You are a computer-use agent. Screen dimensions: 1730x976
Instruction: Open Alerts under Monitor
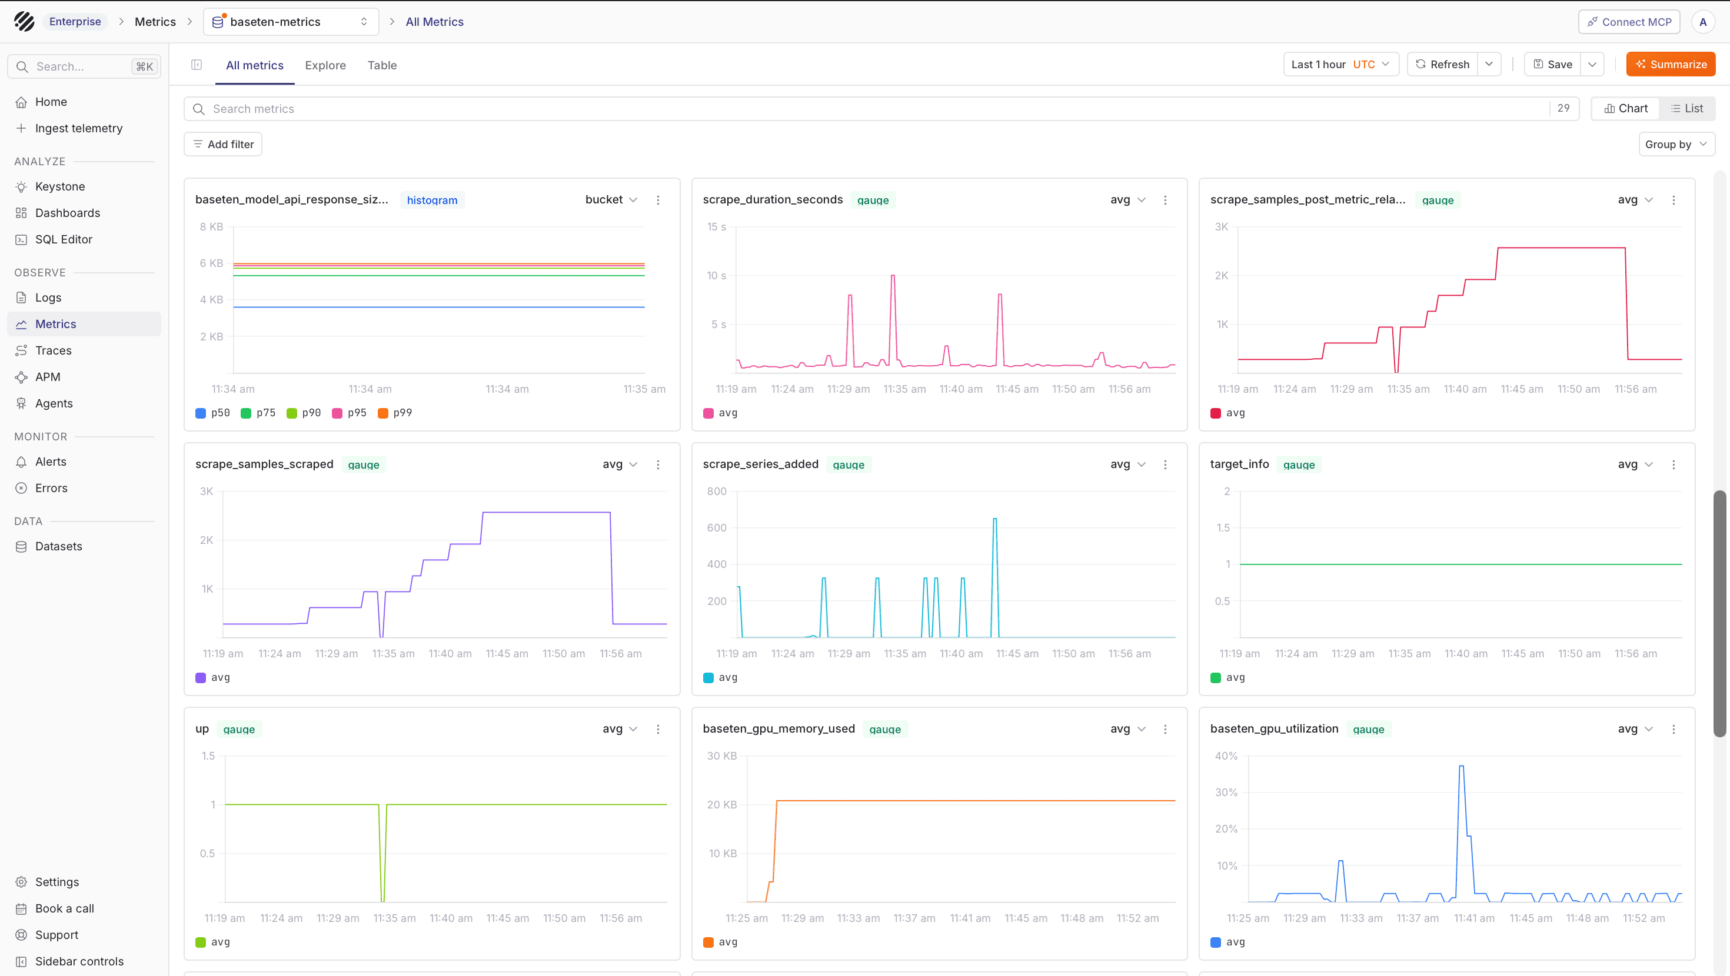[x=84, y=462]
